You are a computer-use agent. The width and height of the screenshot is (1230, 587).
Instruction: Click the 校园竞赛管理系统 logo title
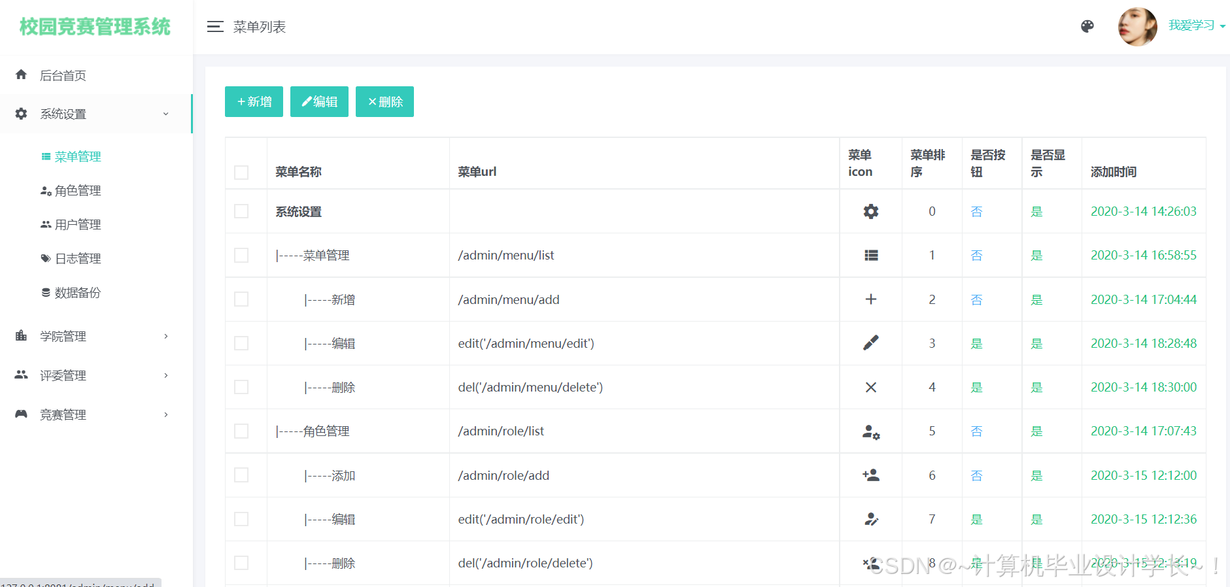click(95, 27)
